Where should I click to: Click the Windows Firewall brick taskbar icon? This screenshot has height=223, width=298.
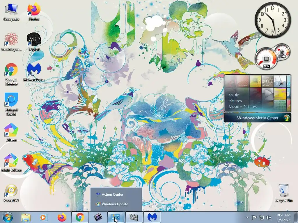134,217
